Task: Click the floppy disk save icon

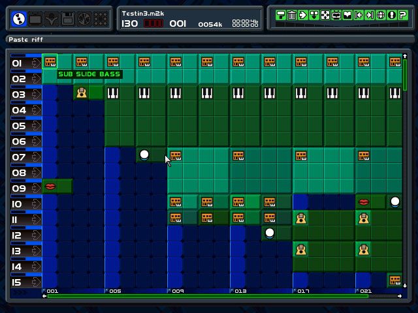Action: pos(67,19)
